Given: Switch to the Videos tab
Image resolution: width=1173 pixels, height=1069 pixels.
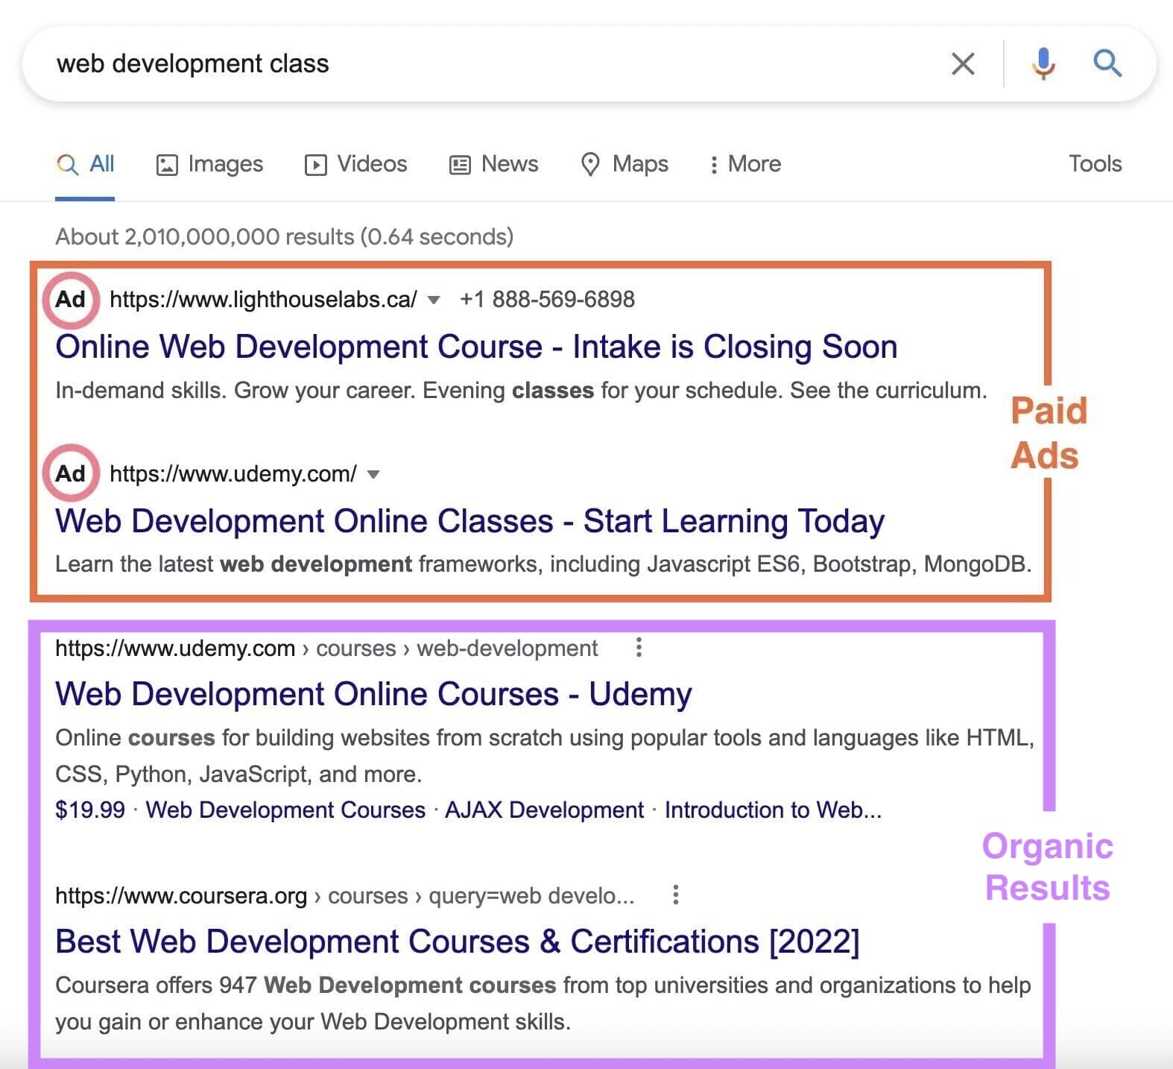Looking at the screenshot, I should pos(355,164).
